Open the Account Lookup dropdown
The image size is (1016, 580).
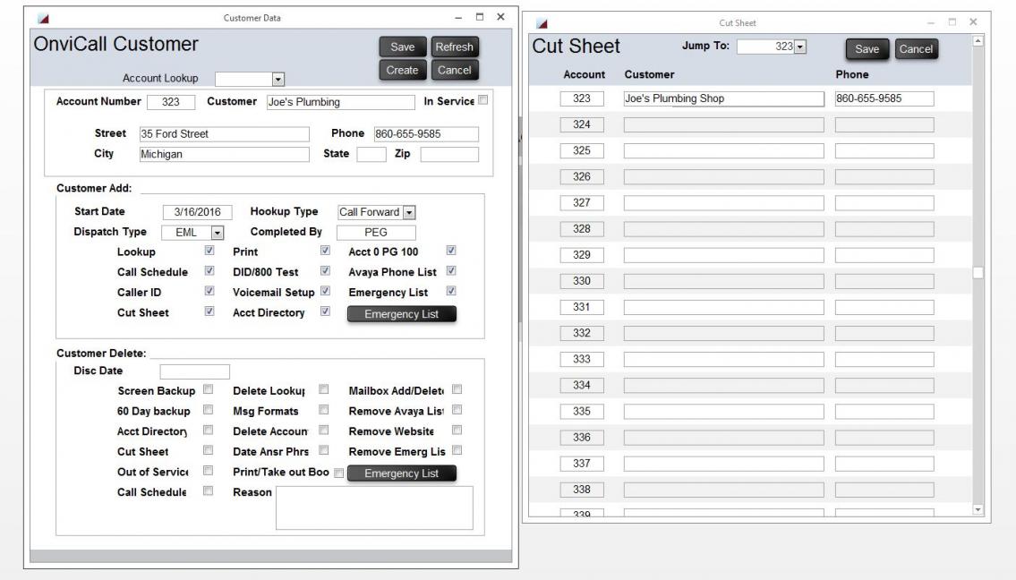[x=278, y=79]
